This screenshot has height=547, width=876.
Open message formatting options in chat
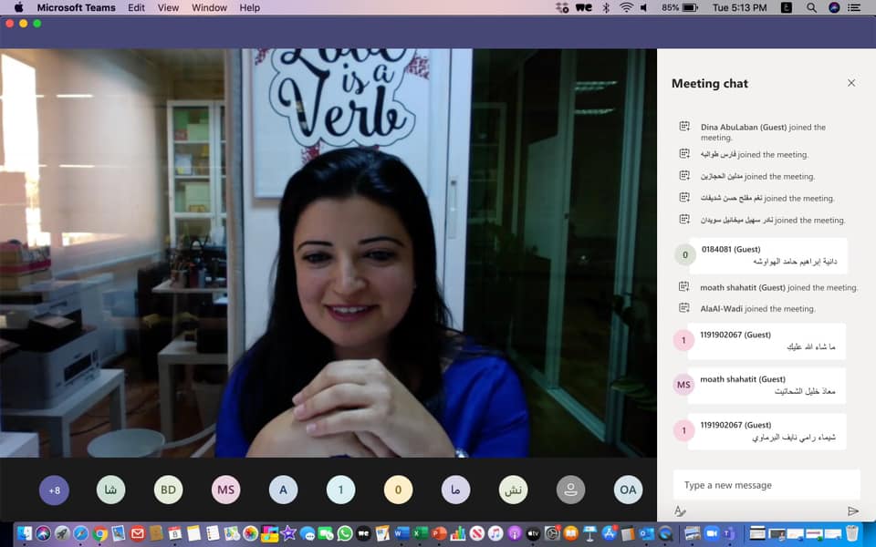pyautogui.click(x=680, y=511)
